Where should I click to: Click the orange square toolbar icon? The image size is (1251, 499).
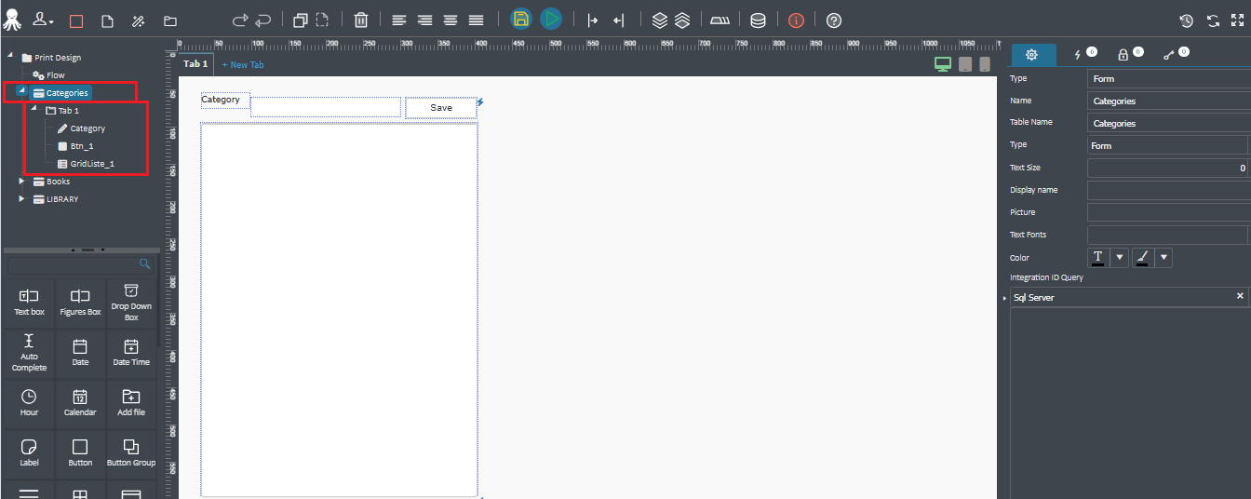76,20
